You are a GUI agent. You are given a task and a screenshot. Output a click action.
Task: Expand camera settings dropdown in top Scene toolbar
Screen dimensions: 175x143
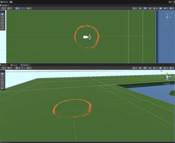(167, 8)
